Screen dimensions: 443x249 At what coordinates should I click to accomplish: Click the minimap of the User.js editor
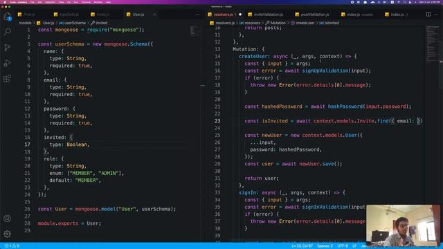(x=194, y=31)
